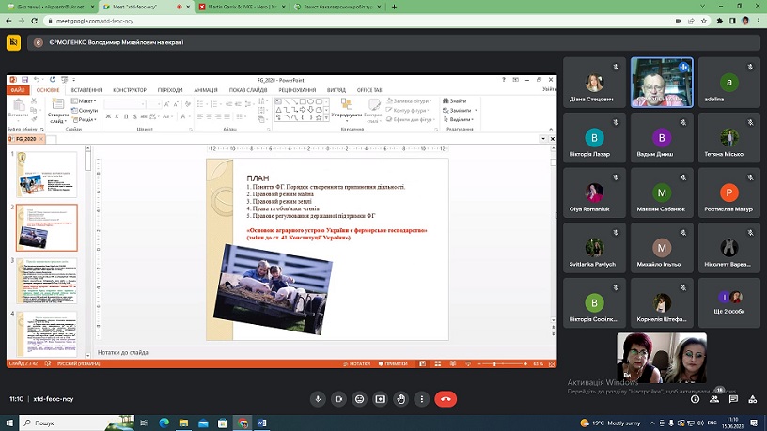Reload the page in Chrome
This screenshot has width=767, height=431.
point(34,21)
